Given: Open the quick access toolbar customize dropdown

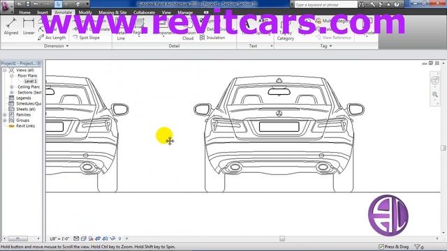Looking at the screenshot, I should point(87,4).
